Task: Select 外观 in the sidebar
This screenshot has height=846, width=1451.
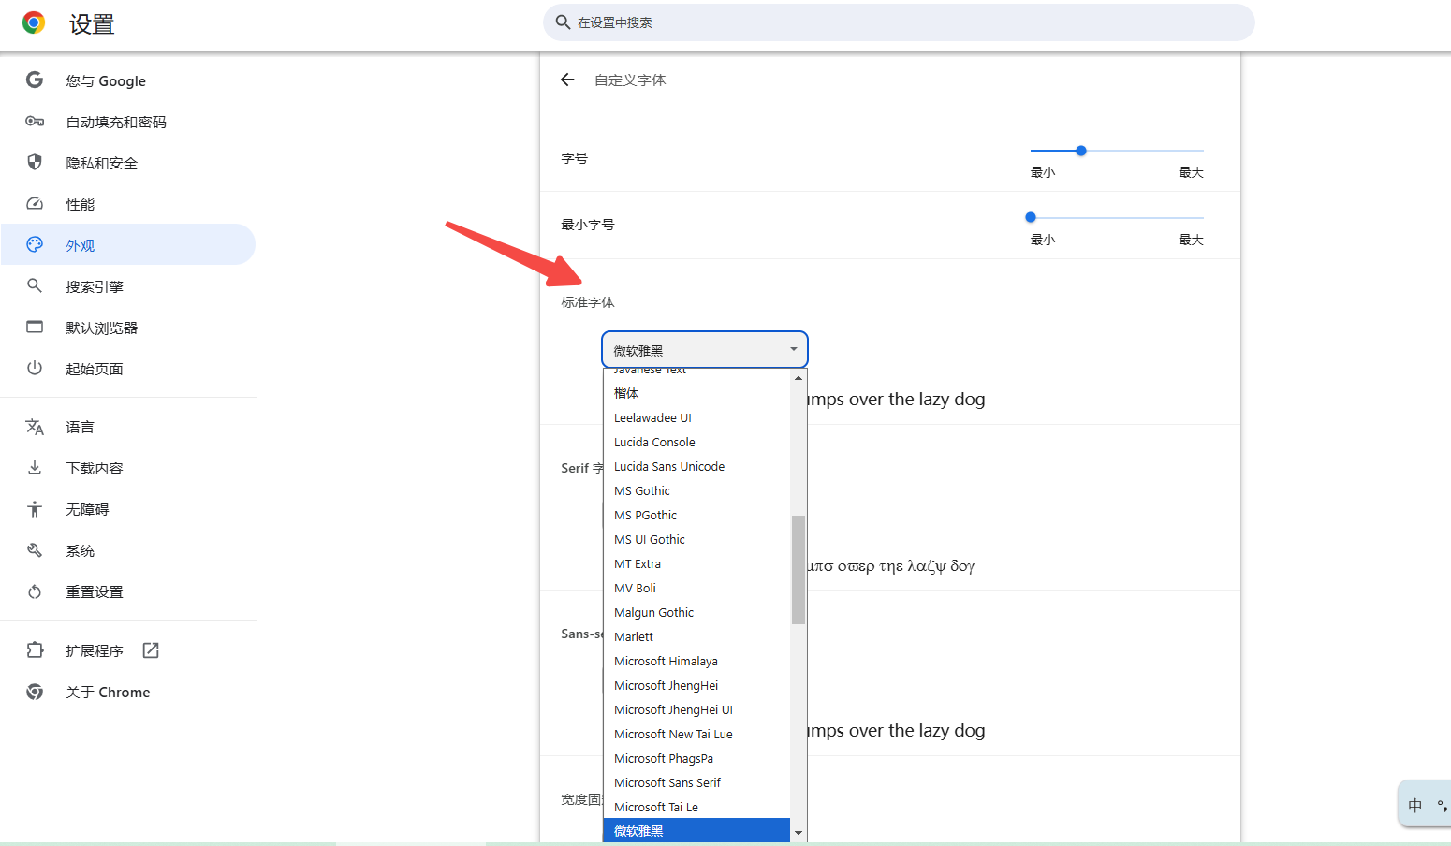Action: [x=128, y=244]
